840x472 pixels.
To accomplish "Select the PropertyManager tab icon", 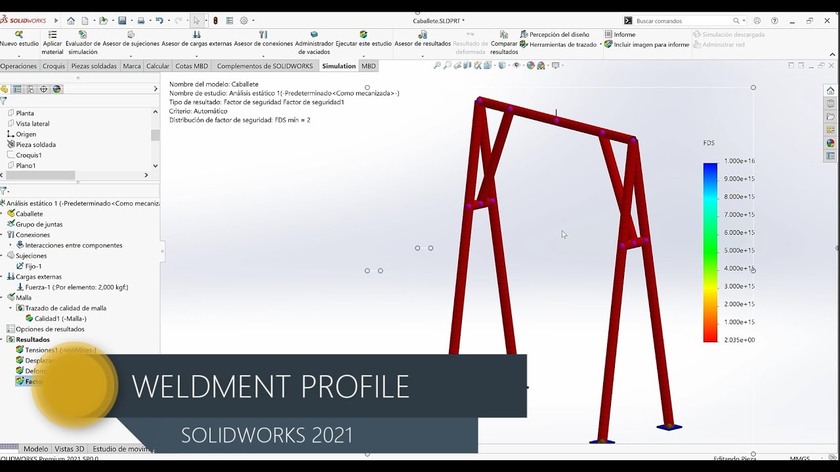I will tap(17, 89).
